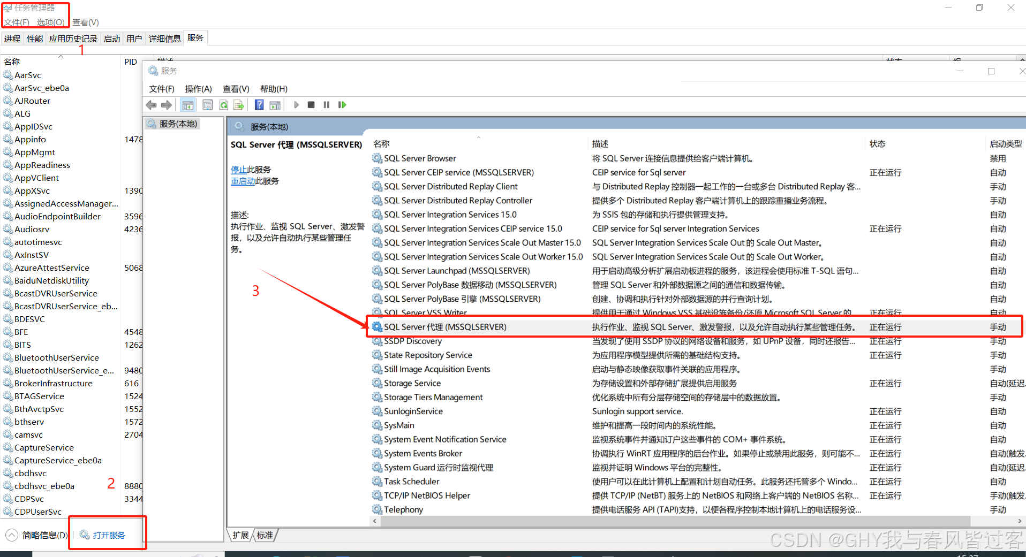Click the forward arrow in Services toolbar
Screen dimensions: 1026x557
(x=167, y=105)
